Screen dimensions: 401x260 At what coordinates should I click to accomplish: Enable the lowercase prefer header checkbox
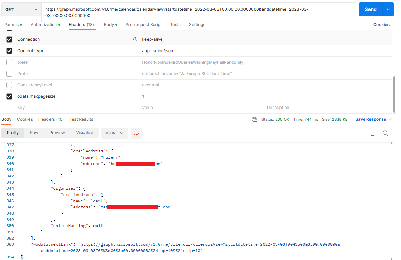(9, 62)
